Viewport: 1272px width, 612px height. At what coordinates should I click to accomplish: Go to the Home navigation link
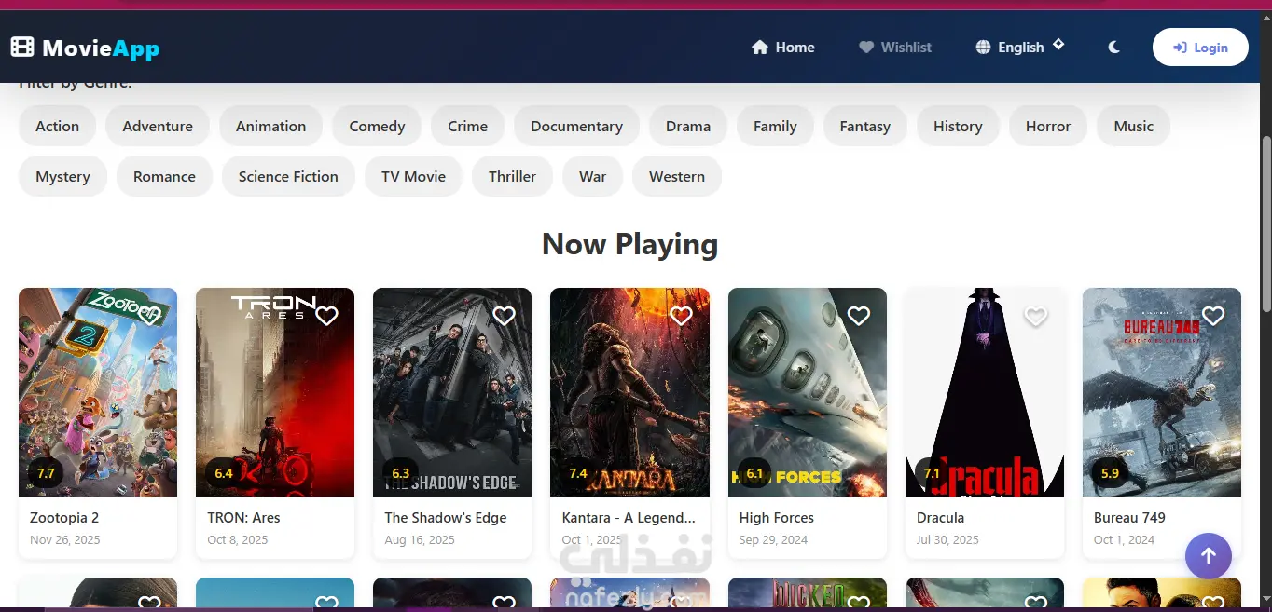tap(783, 48)
